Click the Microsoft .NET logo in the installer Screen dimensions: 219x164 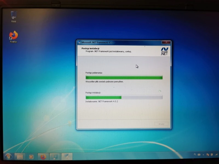pyautogui.click(x=164, y=51)
